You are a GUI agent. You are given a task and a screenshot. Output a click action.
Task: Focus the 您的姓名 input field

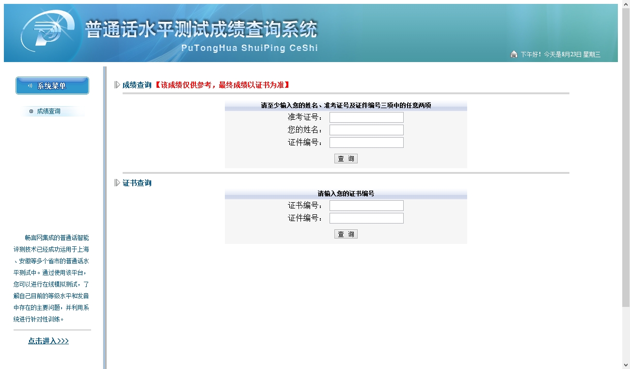tap(366, 129)
